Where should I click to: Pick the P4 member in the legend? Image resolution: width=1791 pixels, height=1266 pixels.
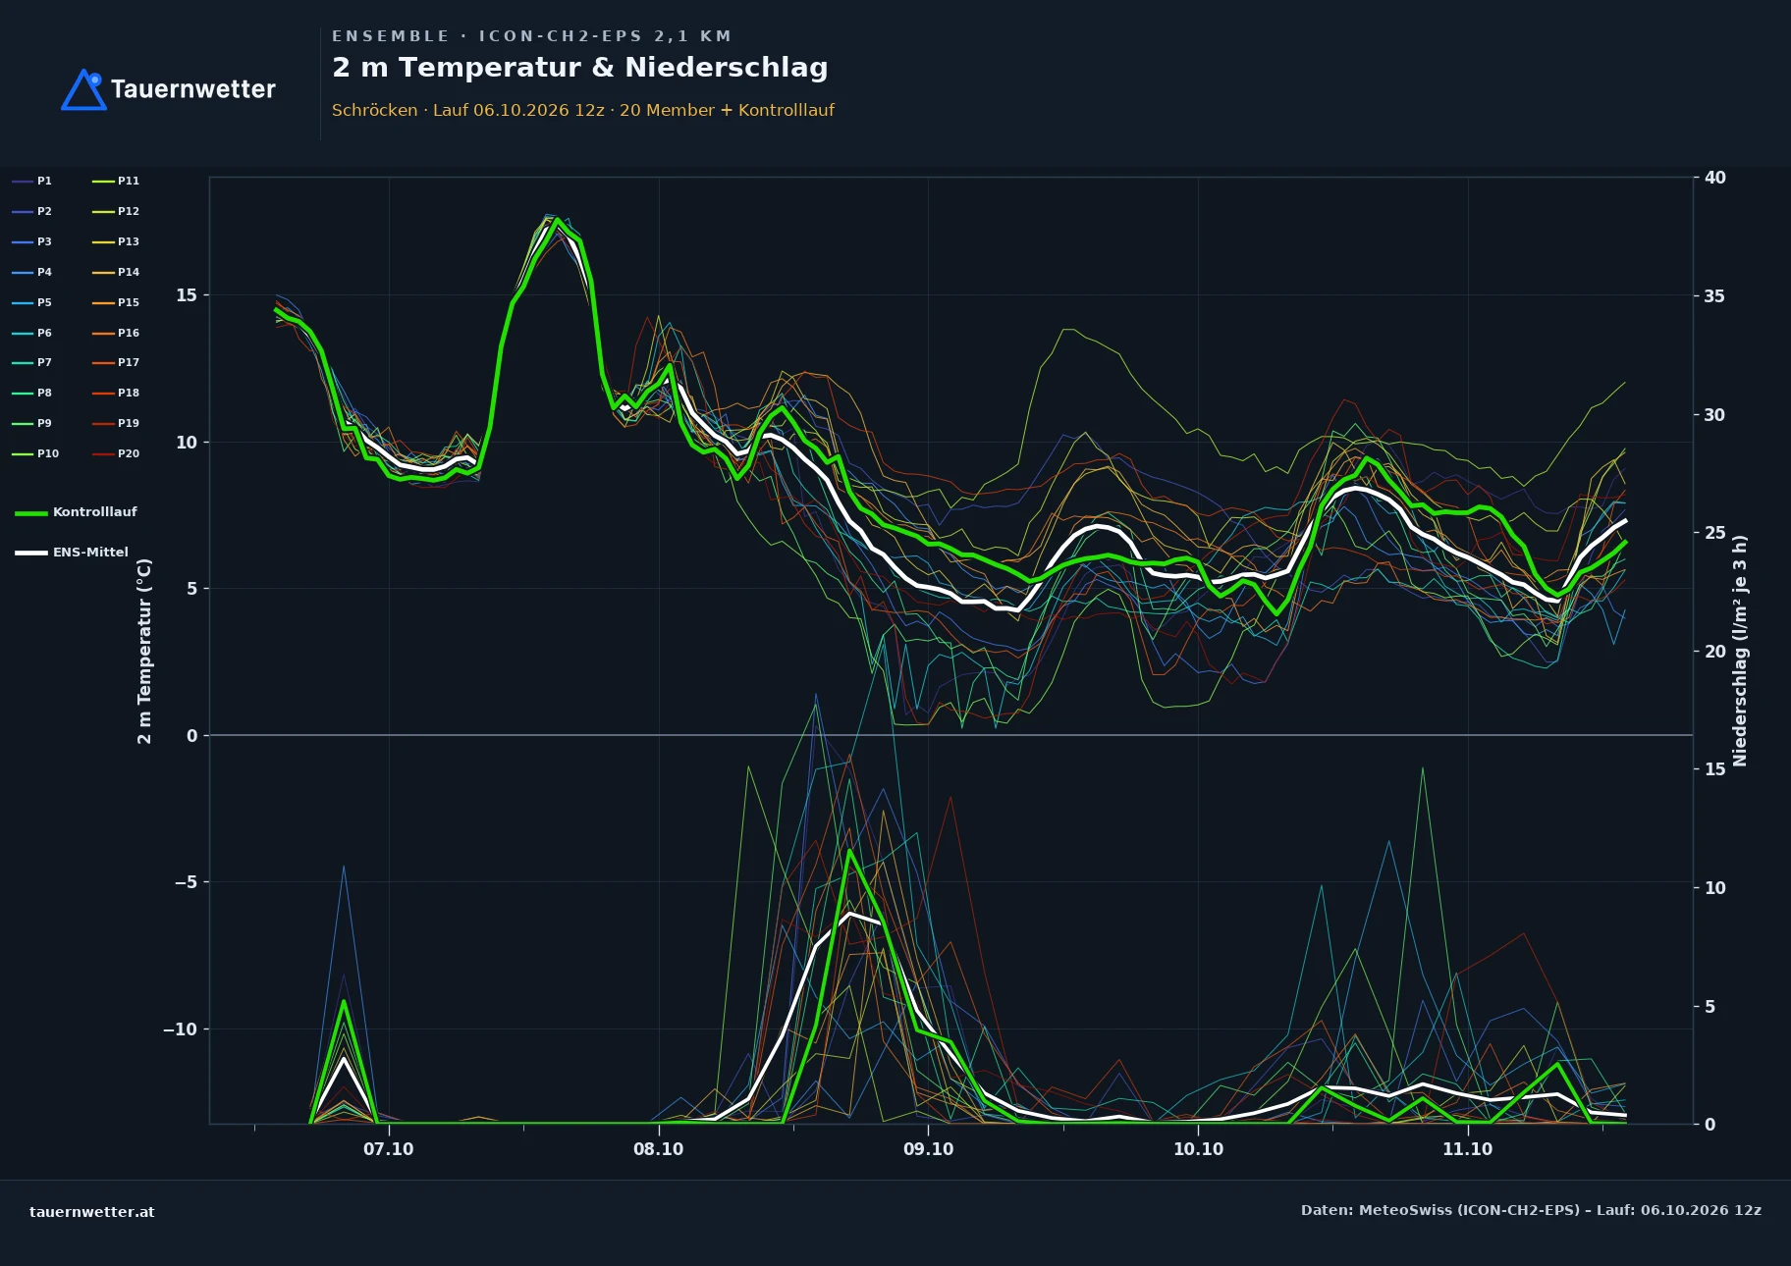32,272
